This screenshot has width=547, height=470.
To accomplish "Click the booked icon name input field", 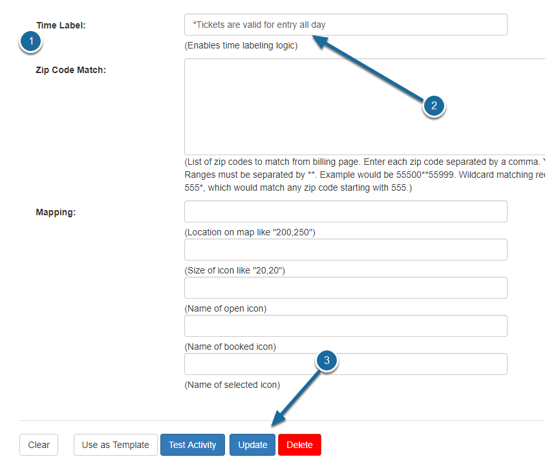I will (x=345, y=326).
